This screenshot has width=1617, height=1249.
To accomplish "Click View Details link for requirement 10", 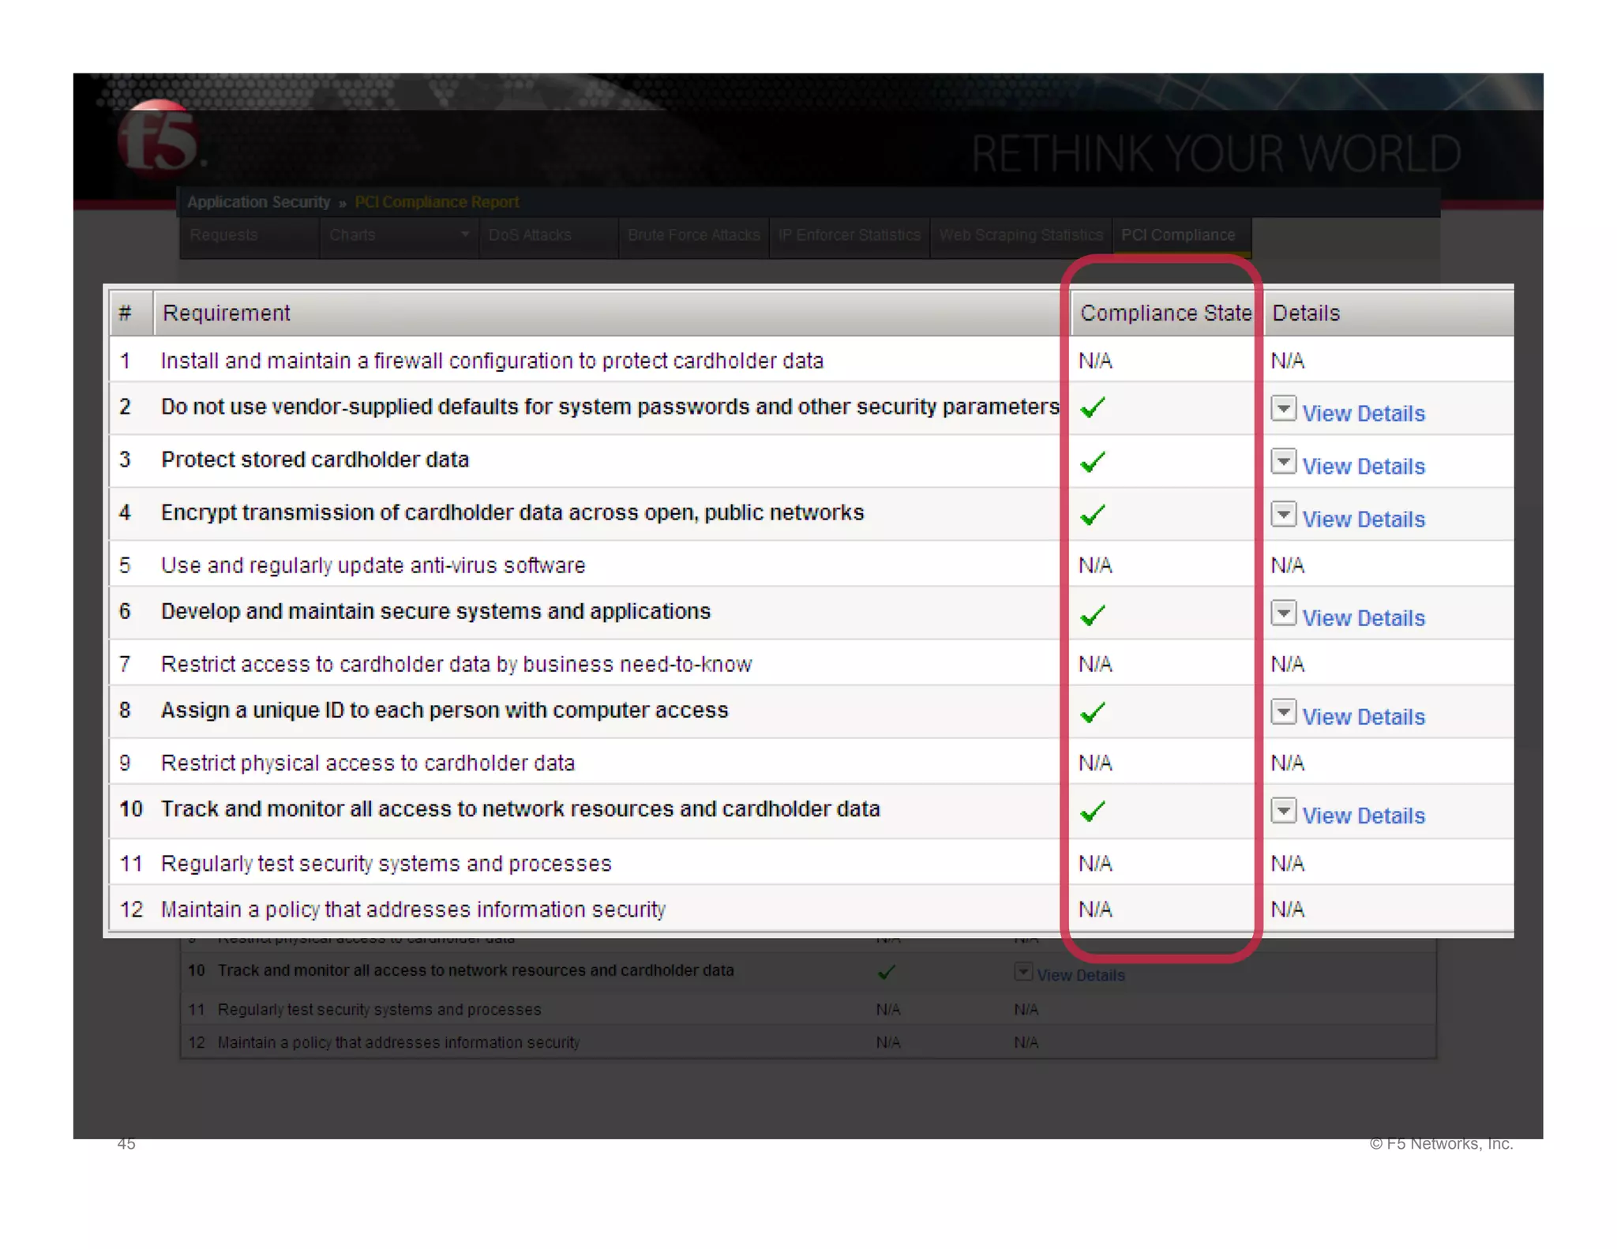I will 1363,816.
